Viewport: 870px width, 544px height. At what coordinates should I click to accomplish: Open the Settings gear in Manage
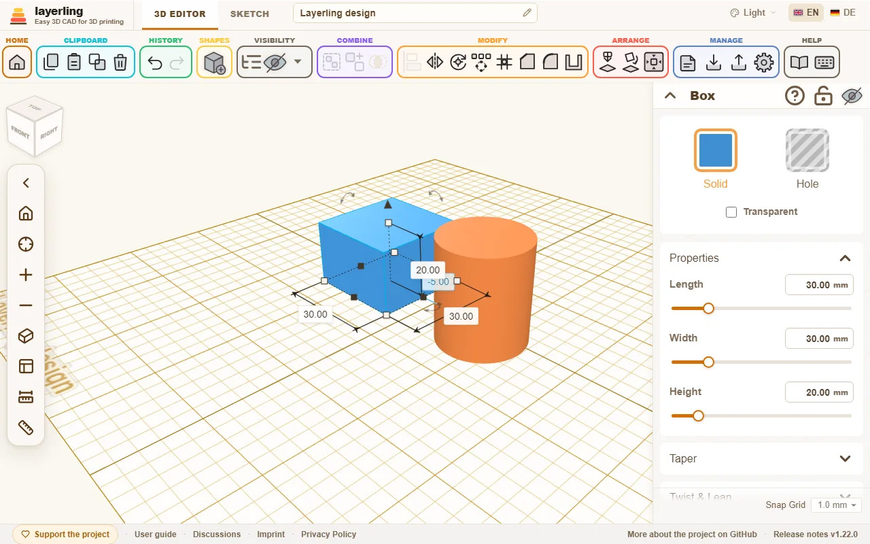(764, 63)
